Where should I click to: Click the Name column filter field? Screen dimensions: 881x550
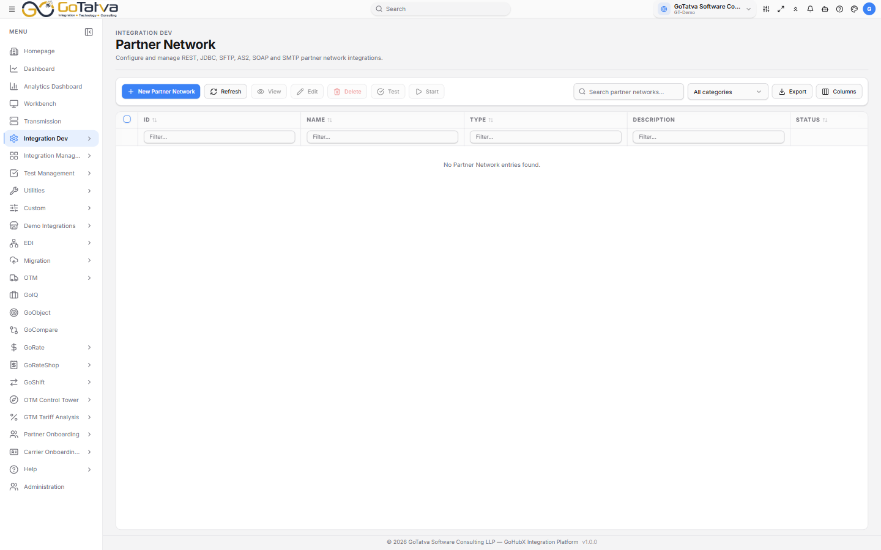point(382,137)
